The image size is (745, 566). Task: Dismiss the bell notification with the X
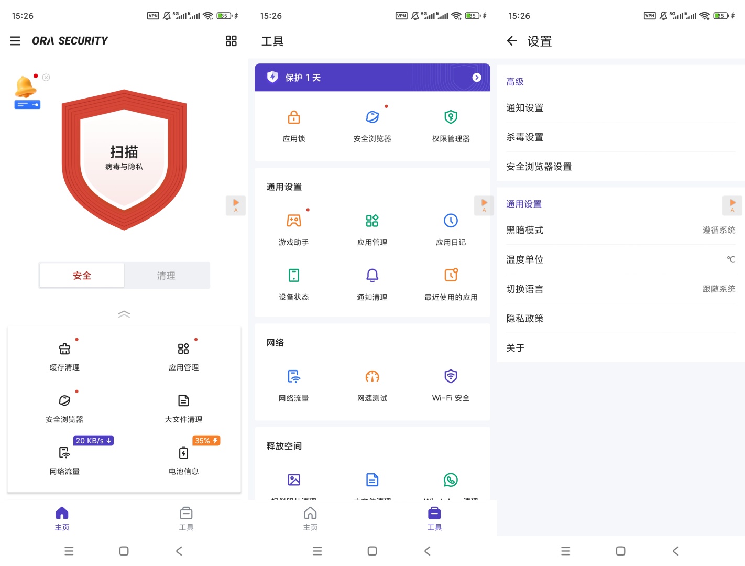(x=46, y=77)
